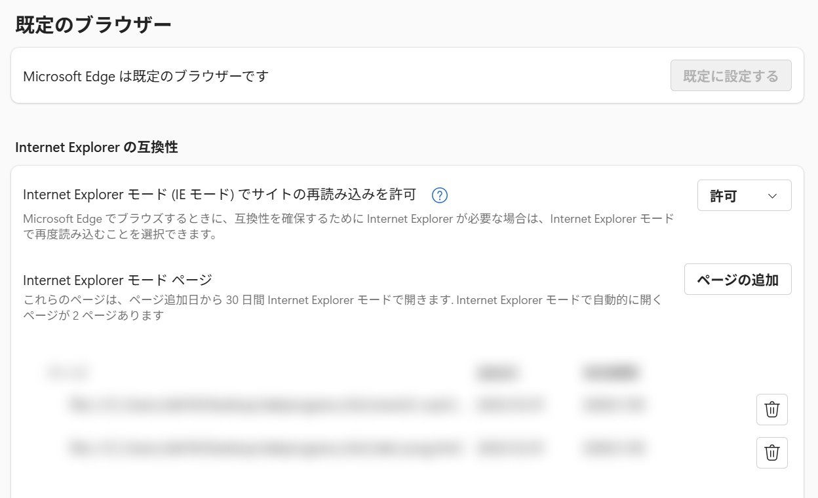
Task: Click the 既定に設定する button
Action: coord(730,76)
